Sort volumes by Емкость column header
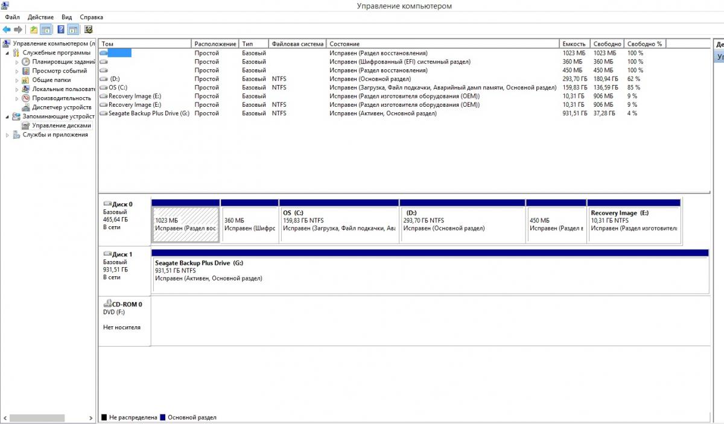 (x=574, y=44)
